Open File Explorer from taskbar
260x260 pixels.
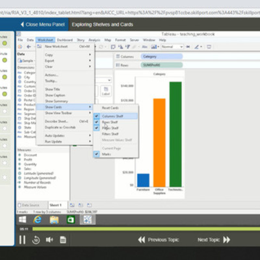coord(54,220)
